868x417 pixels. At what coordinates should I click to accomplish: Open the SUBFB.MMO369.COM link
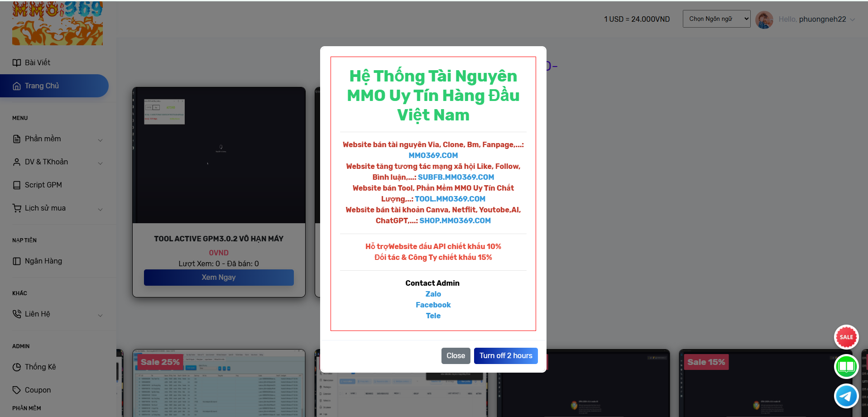point(456,177)
